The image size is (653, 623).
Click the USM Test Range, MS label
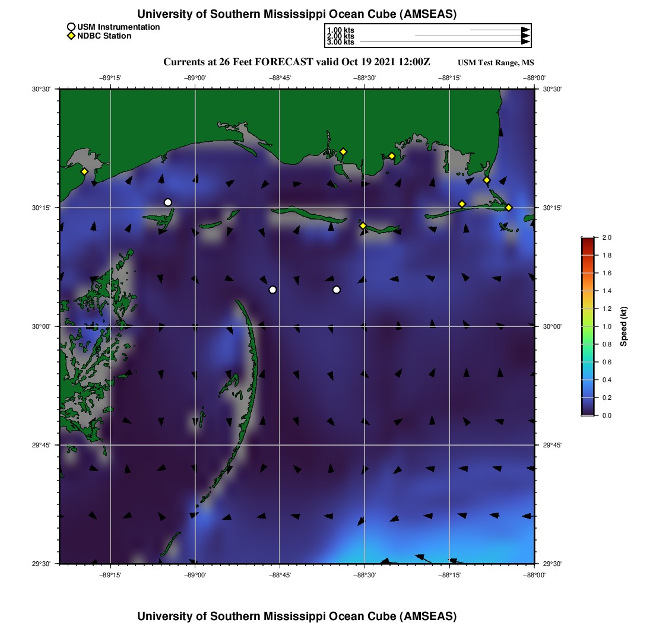coord(496,63)
